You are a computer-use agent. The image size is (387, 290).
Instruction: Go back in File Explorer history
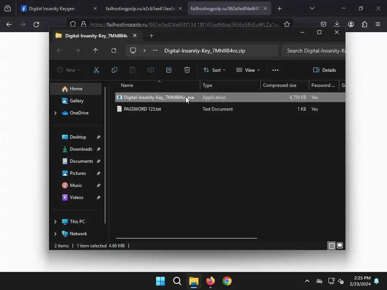(59, 51)
